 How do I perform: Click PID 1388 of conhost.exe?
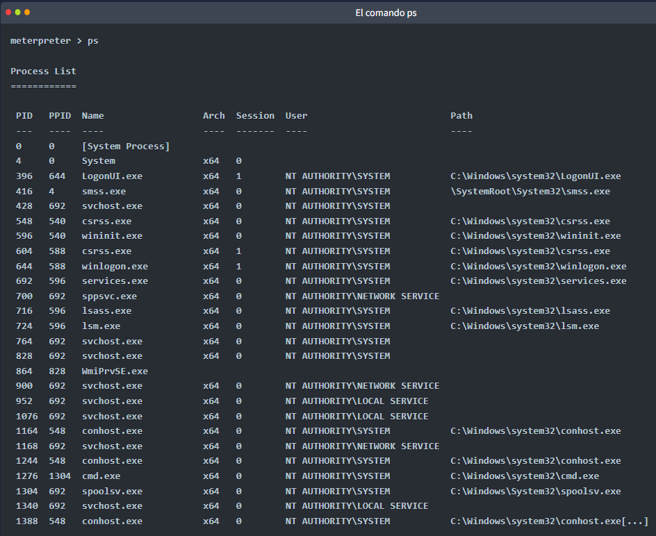click(x=27, y=521)
